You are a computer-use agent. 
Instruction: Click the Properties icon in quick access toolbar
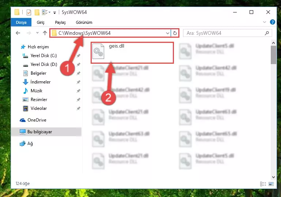[x=29, y=12]
